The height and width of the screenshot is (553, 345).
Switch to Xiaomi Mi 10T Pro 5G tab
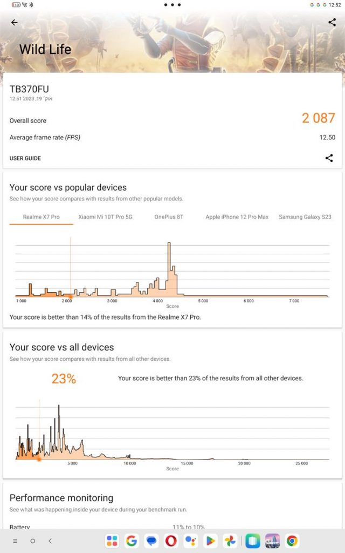point(105,217)
